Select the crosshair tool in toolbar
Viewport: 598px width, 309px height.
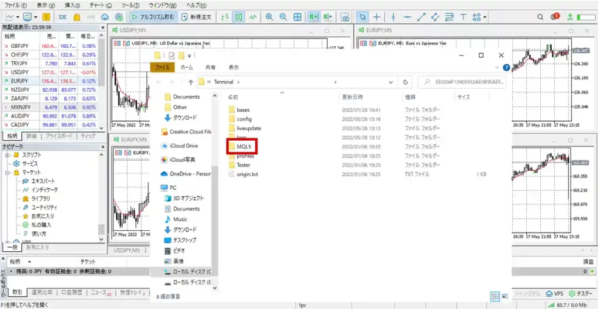click(x=377, y=18)
